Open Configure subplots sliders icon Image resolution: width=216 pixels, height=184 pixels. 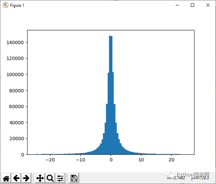[x=60, y=178]
